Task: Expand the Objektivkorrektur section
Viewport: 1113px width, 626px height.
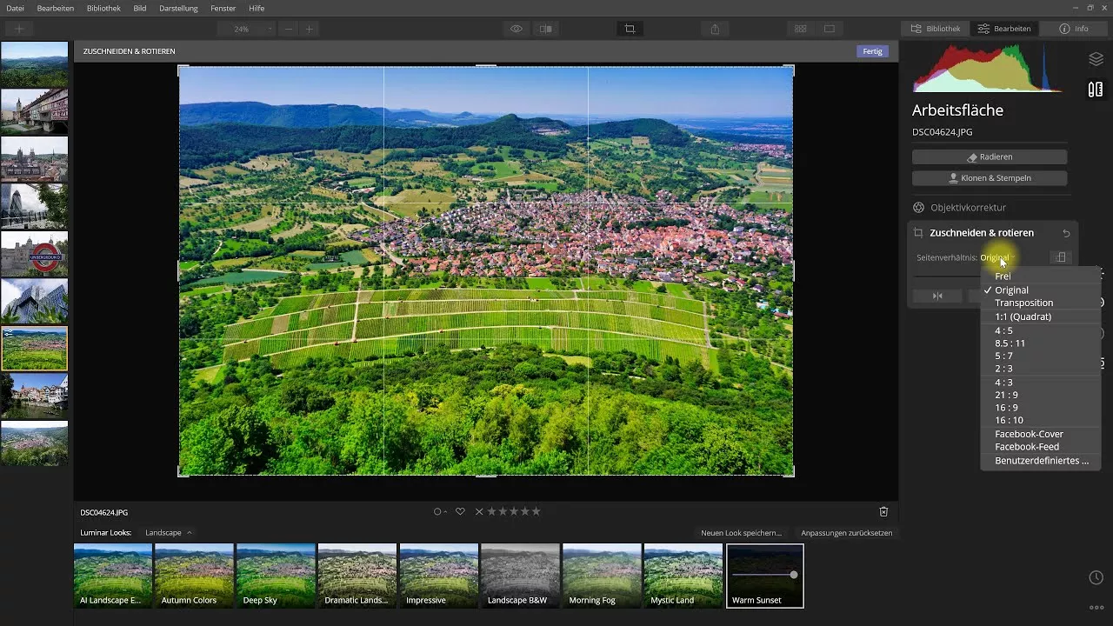Action: [968, 207]
